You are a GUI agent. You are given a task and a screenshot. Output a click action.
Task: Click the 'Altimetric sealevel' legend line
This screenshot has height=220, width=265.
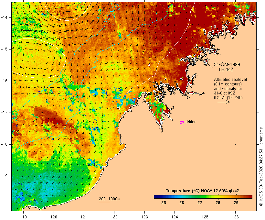(x=230, y=80)
